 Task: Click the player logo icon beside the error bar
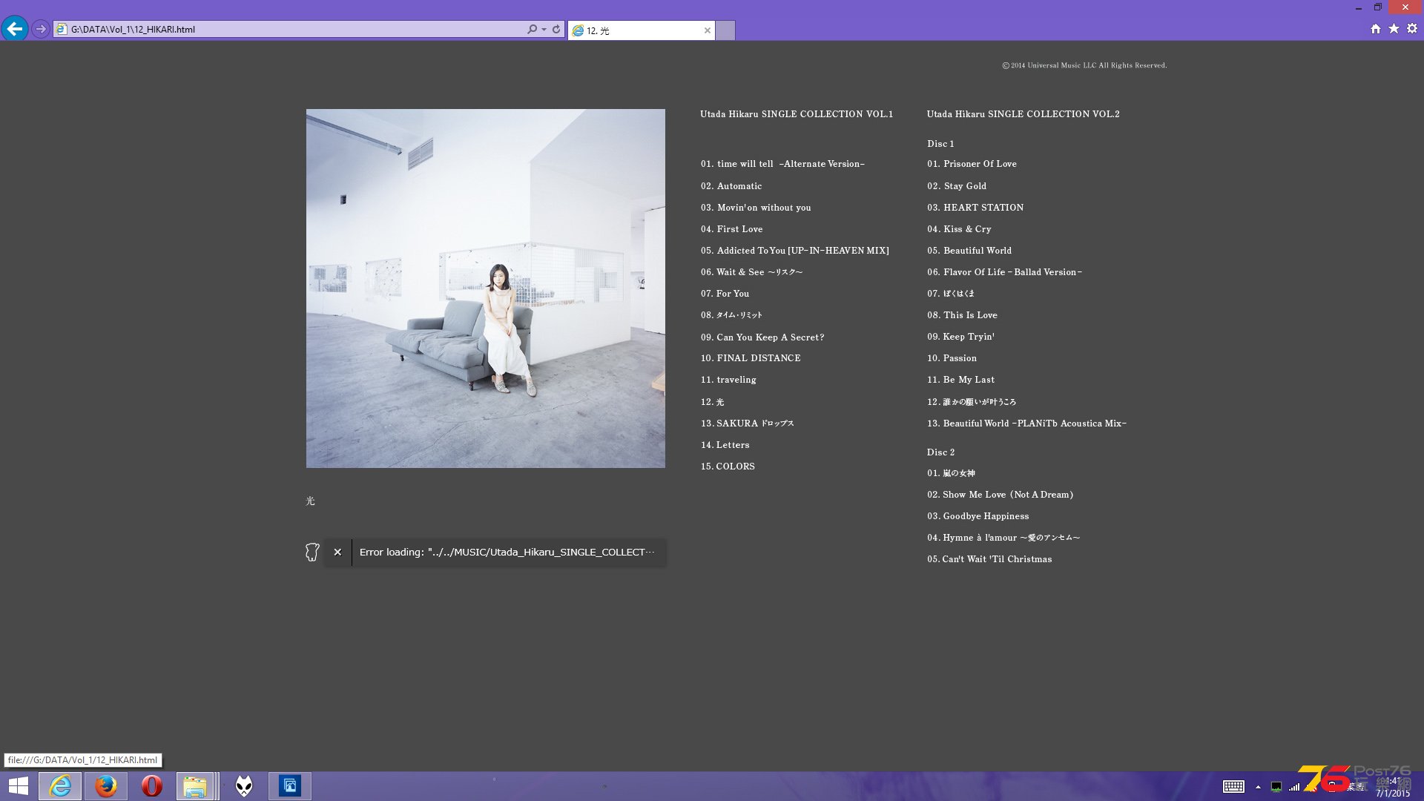click(x=312, y=552)
